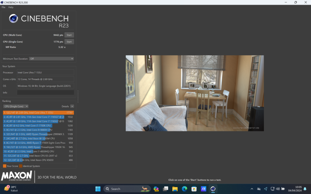Viewport: 311px width, 194px height.
Task: Open the CPU (Single Core) ranking dropdown
Action: (x=15, y=106)
